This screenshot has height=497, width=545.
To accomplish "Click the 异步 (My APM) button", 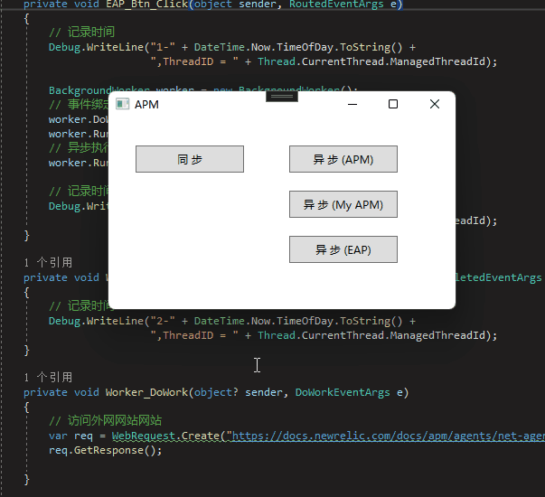I will click(343, 204).
